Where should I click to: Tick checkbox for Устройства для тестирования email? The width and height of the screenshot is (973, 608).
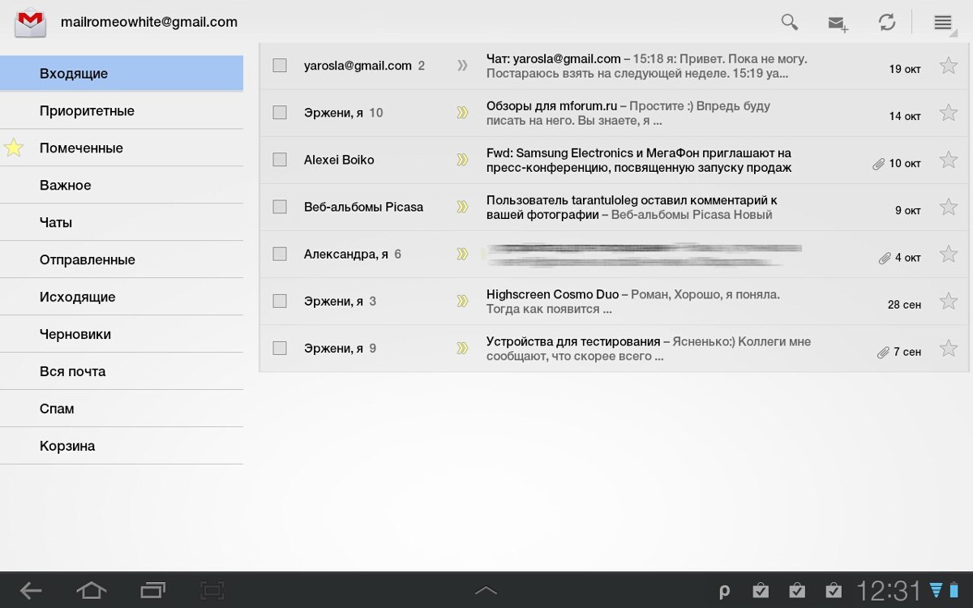[x=280, y=349]
